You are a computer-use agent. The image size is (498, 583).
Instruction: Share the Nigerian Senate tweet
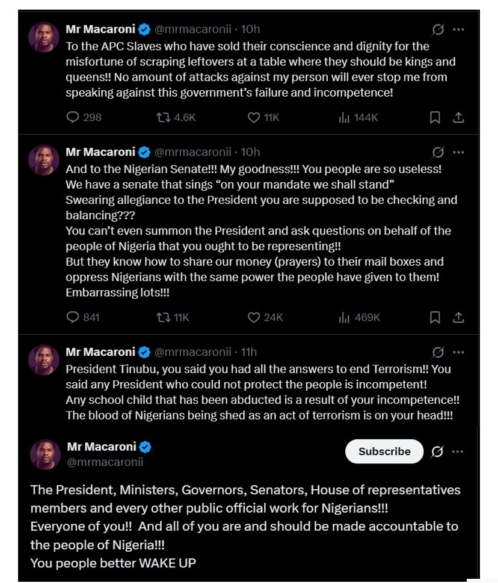(458, 317)
